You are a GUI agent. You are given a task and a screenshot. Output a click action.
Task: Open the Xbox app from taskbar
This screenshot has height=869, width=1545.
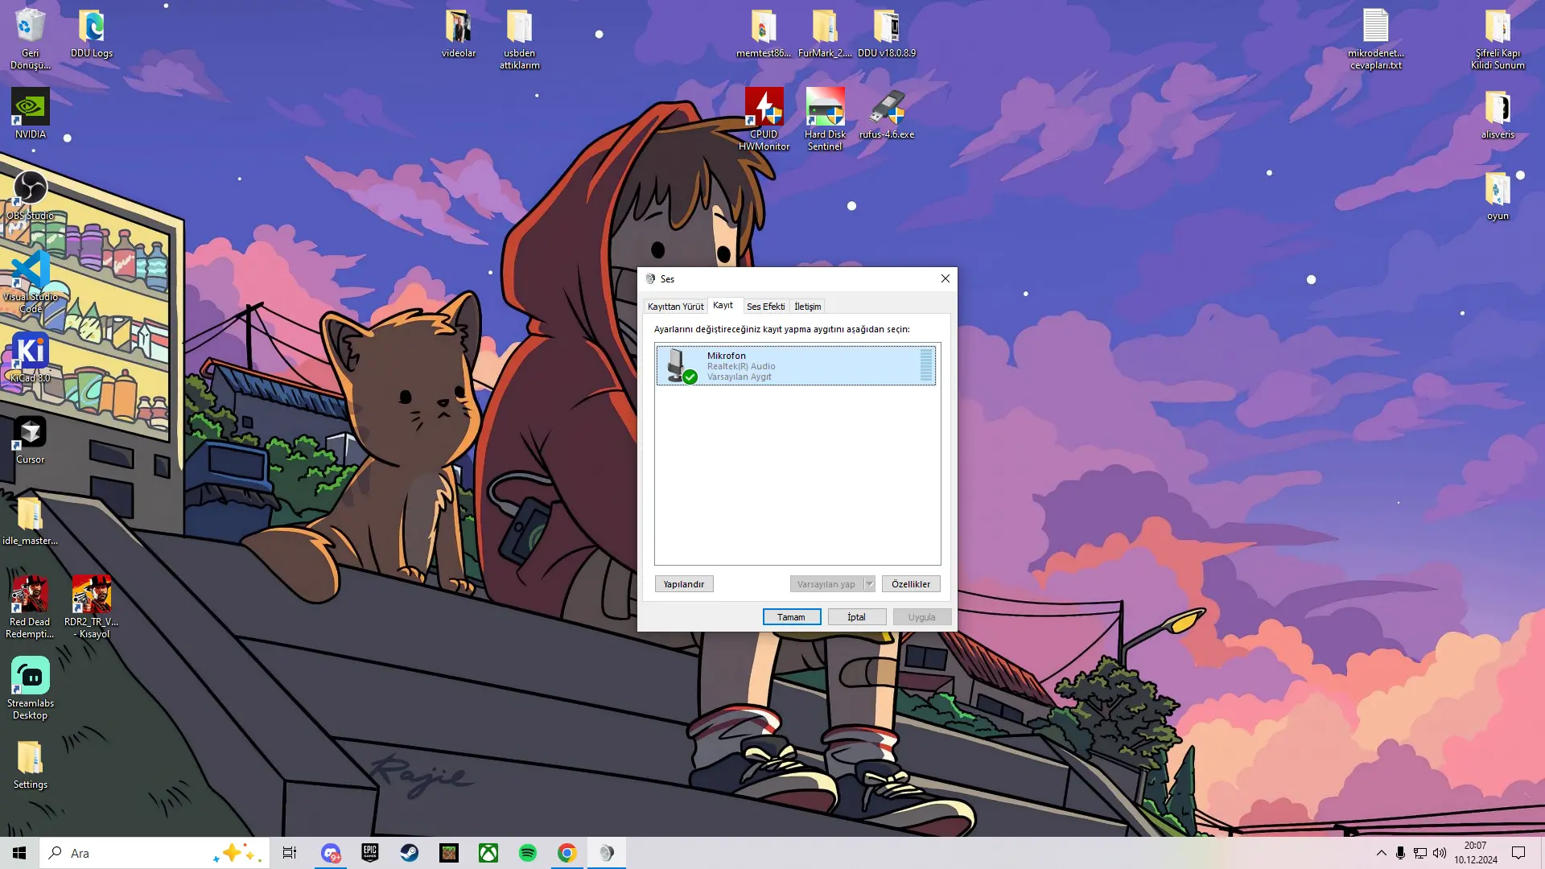[488, 853]
